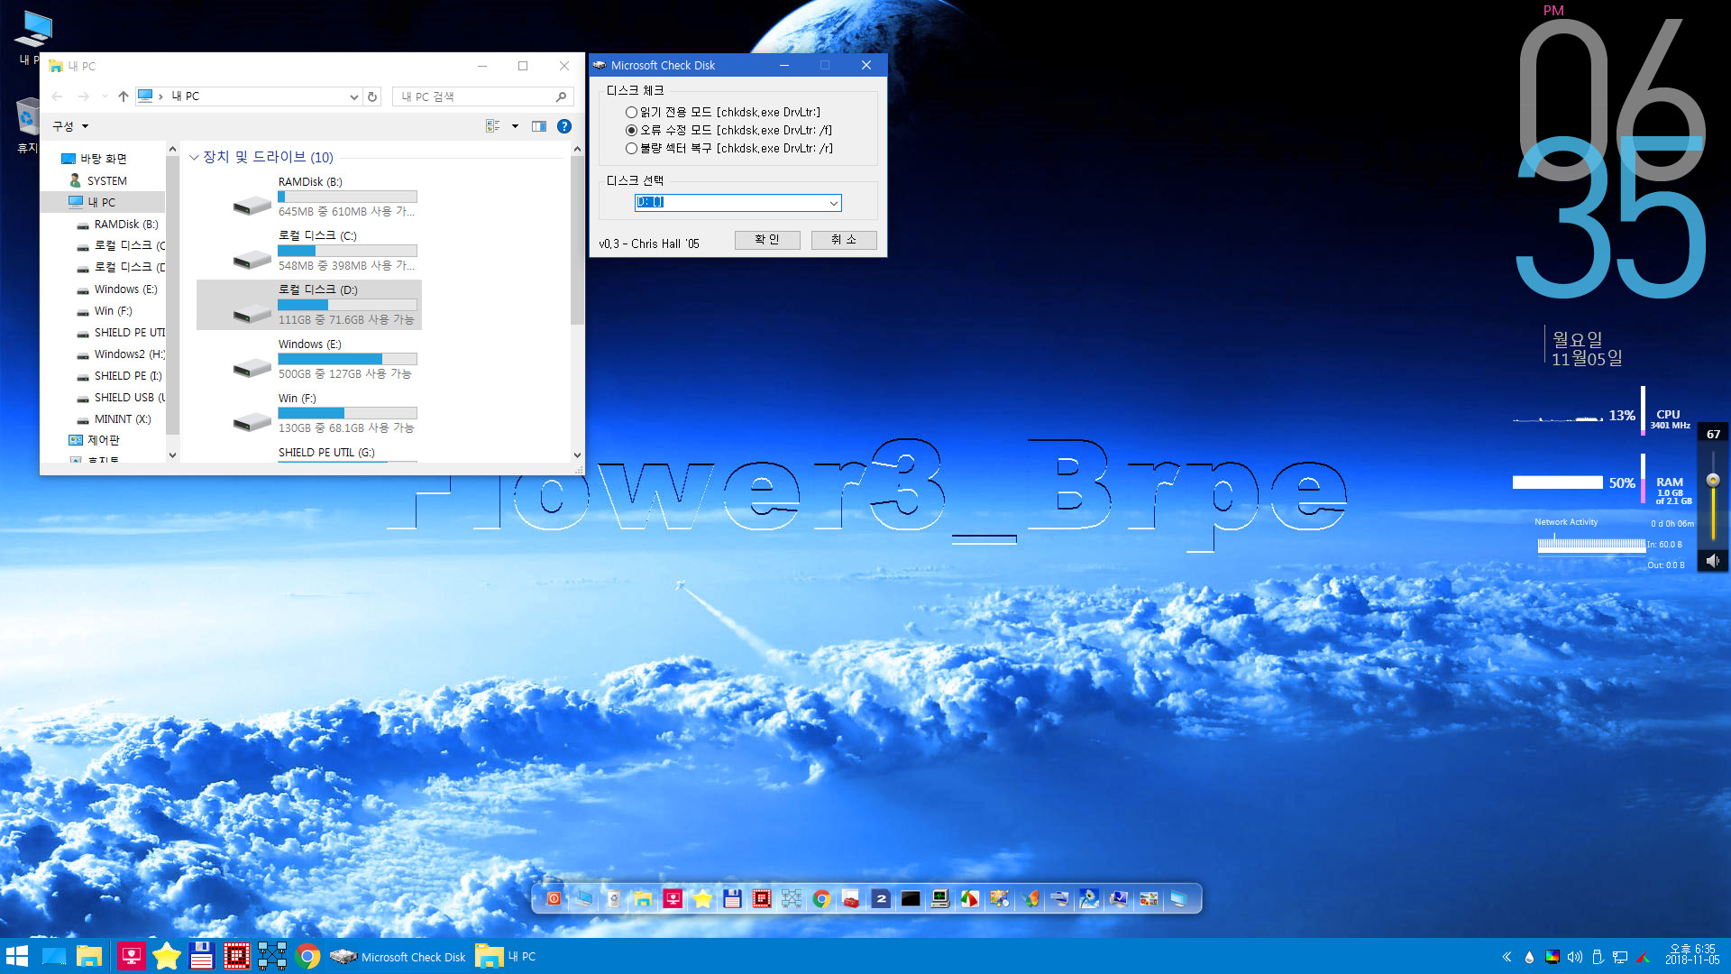Click the speaker mute icon in volume widget

click(1713, 561)
